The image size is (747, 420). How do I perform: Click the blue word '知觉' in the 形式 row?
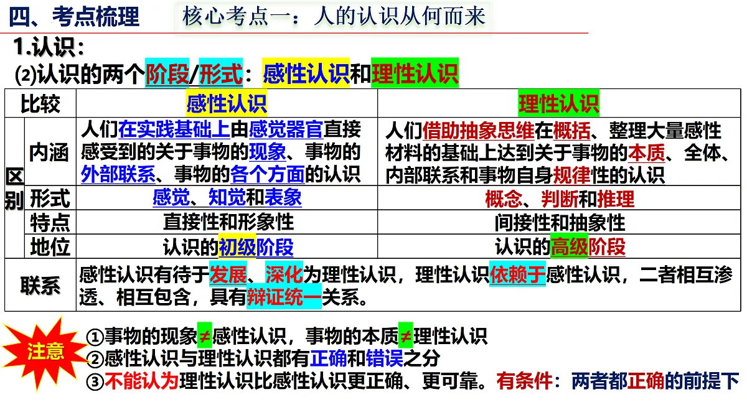(x=227, y=198)
